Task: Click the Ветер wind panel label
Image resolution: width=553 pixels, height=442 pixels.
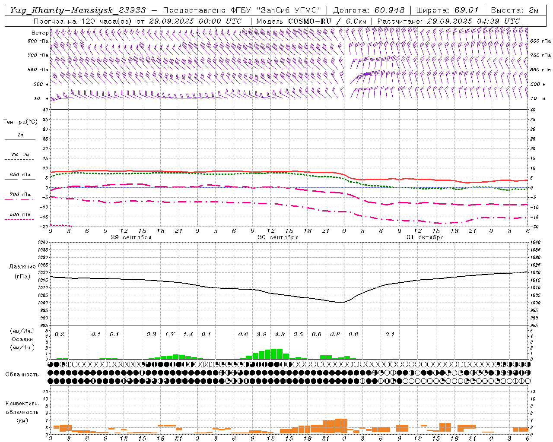Action: point(40,33)
